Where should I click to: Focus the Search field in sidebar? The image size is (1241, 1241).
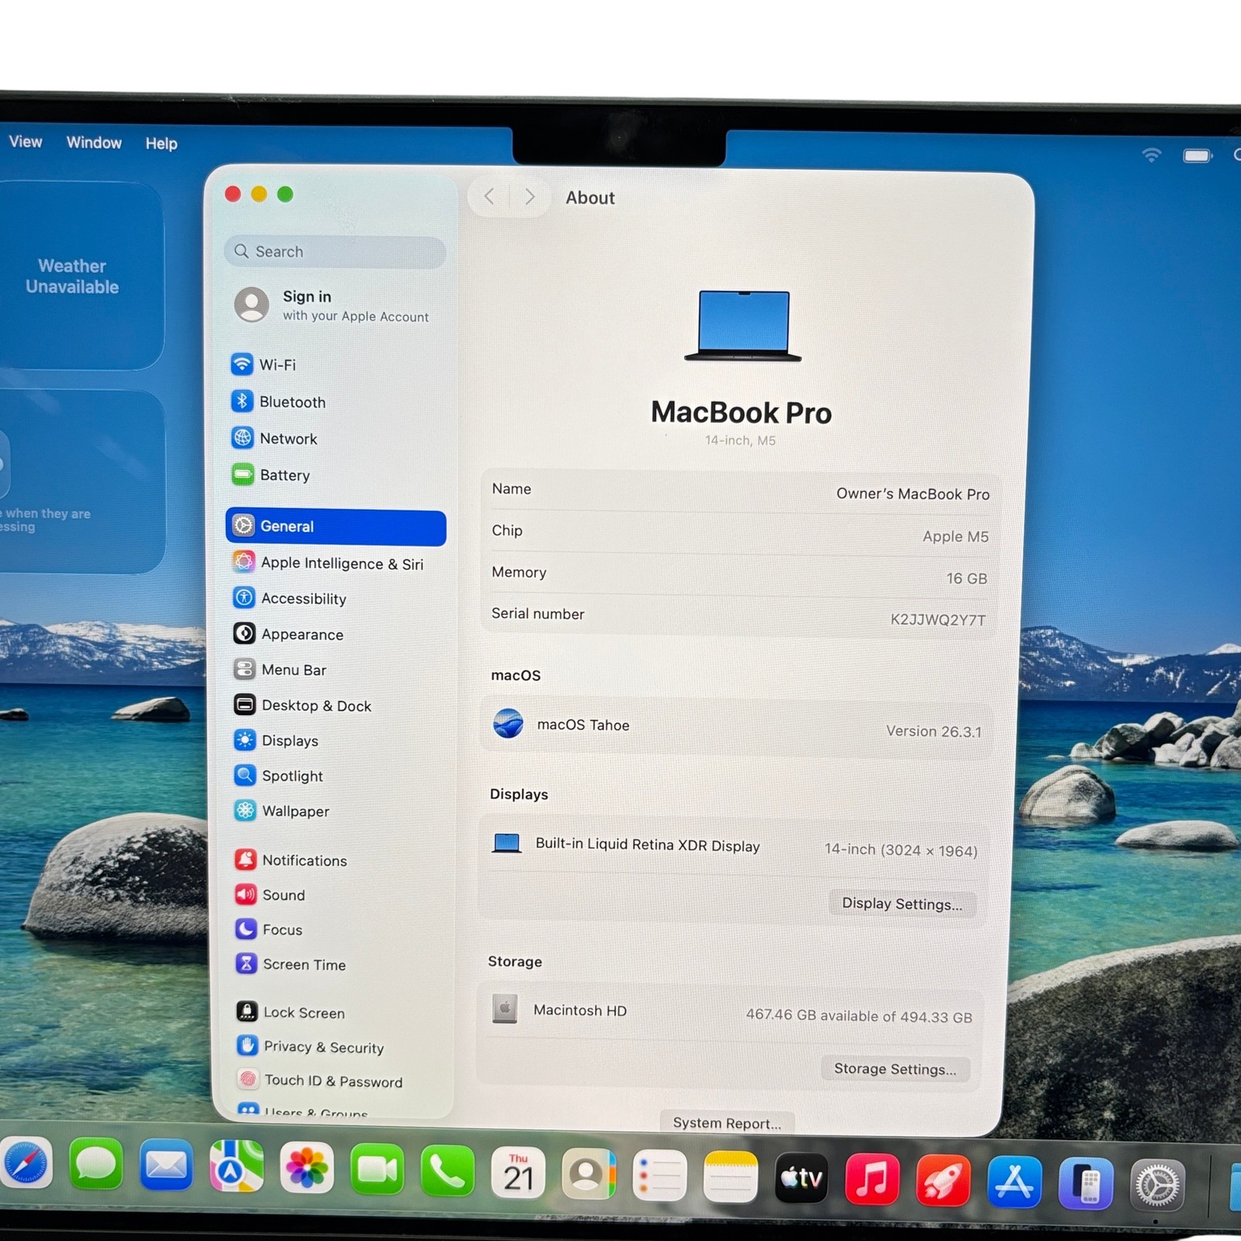pyautogui.click(x=335, y=252)
